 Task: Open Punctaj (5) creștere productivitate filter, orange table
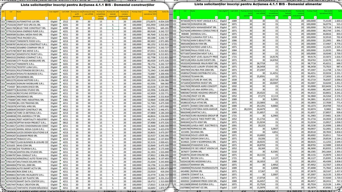pyautogui.click(x=129, y=18)
